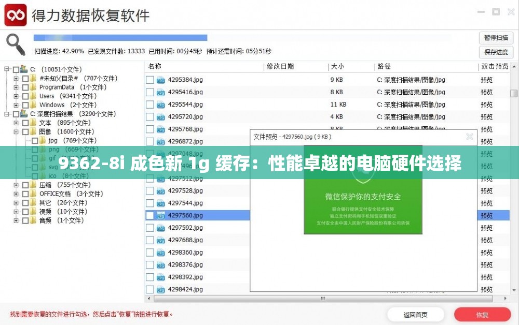Click the 图像 folder icon in the tree

[x=32, y=132]
